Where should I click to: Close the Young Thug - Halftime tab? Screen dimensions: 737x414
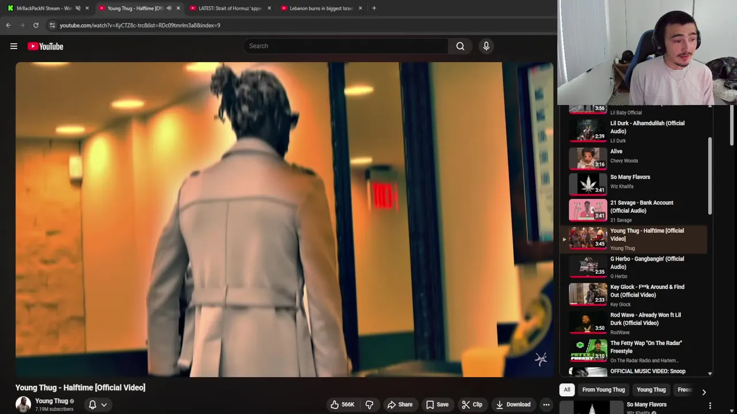(178, 8)
